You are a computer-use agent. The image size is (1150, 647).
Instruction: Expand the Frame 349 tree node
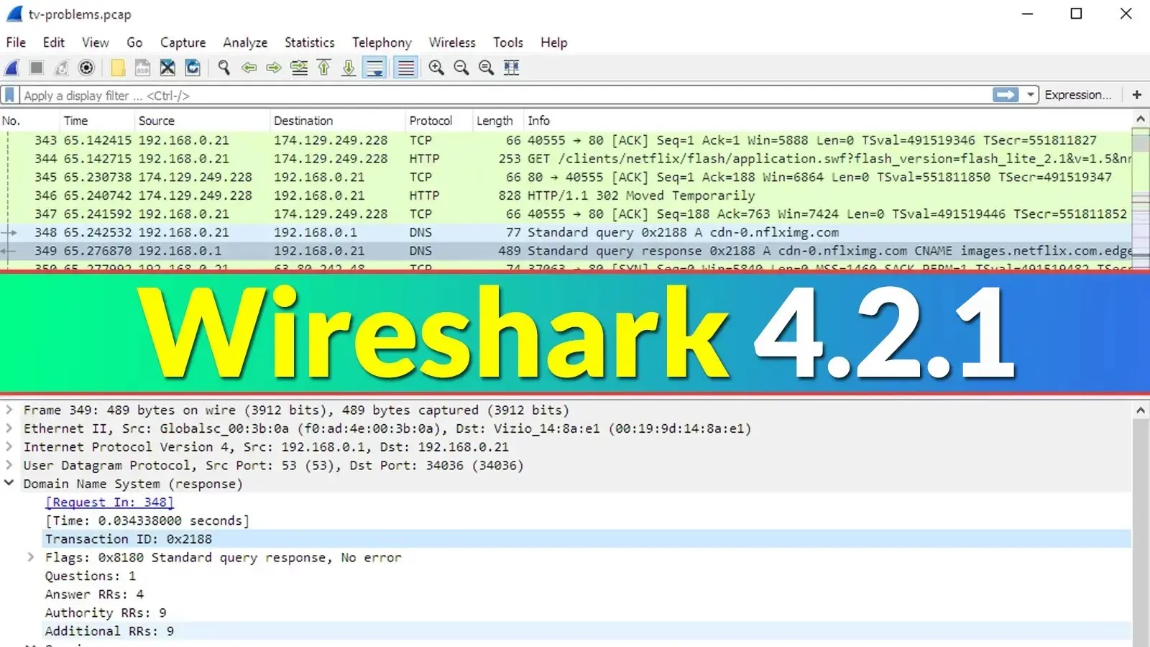point(9,410)
